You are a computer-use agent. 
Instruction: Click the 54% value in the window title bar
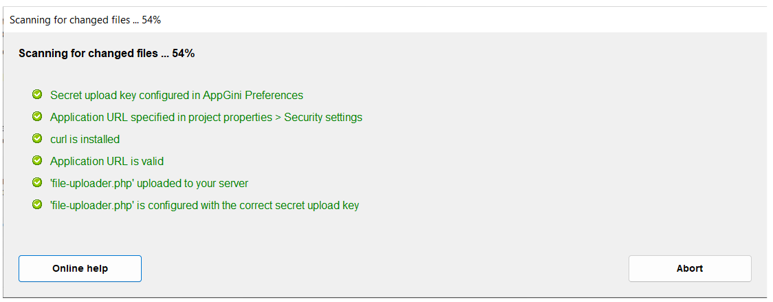point(151,20)
